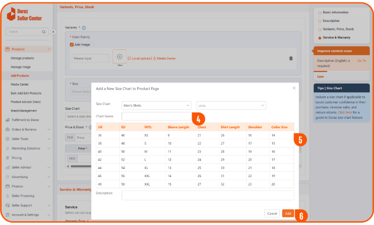
Task: Open Manage products in sidebar
Action: pos(22,58)
